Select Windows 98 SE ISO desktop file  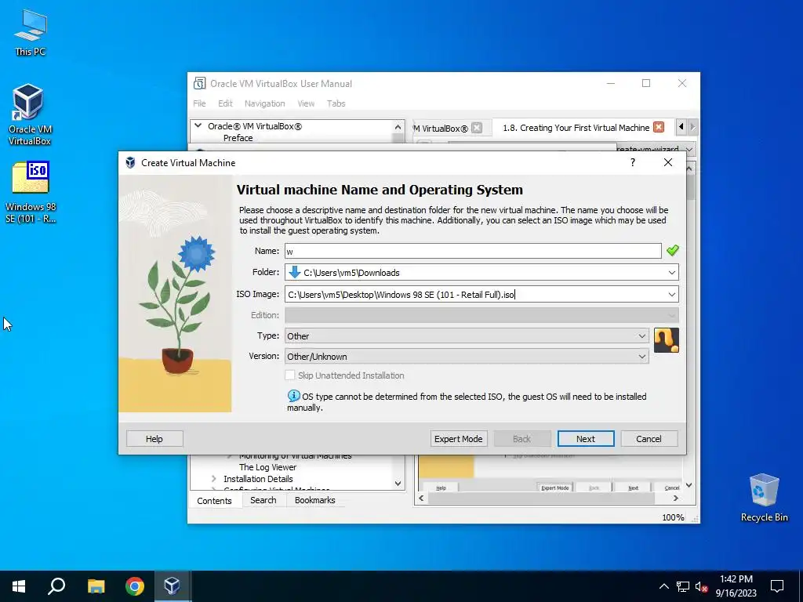coord(31,193)
